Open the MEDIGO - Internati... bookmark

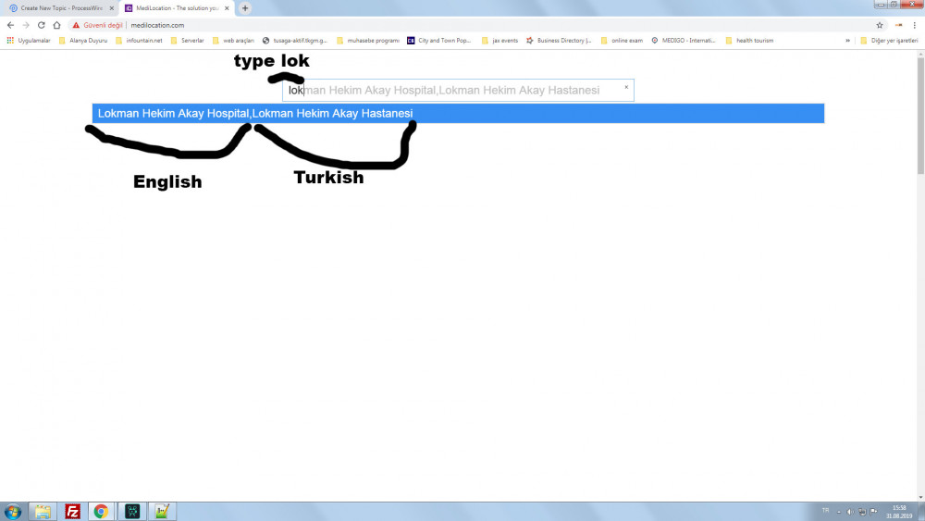click(684, 41)
